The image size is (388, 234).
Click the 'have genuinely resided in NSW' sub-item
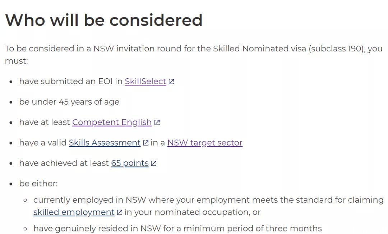tap(177, 228)
